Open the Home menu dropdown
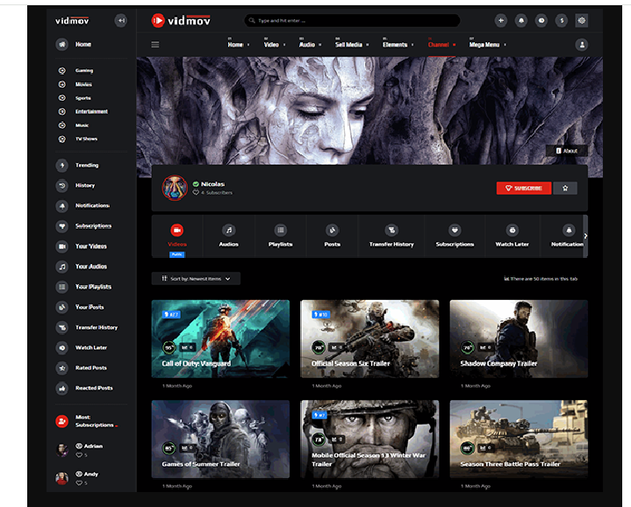The width and height of the screenshot is (631, 507). coord(238,45)
